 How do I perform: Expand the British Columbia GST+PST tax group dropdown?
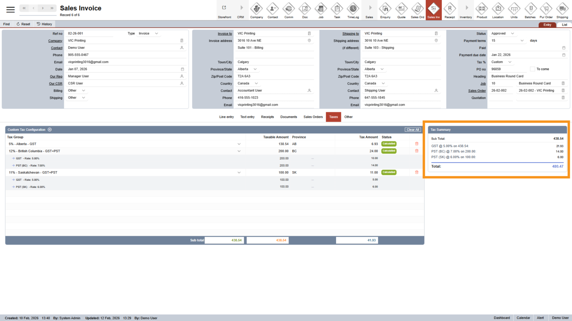coord(239,151)
